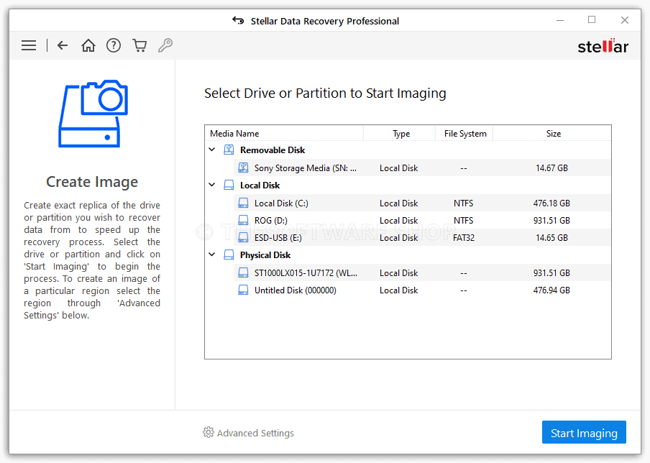This screenshot has height=463, width=650.
Task: Select the Removable Disk group label
Action: 273,150
